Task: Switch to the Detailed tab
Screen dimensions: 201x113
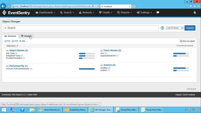Action: coord(26,36)
